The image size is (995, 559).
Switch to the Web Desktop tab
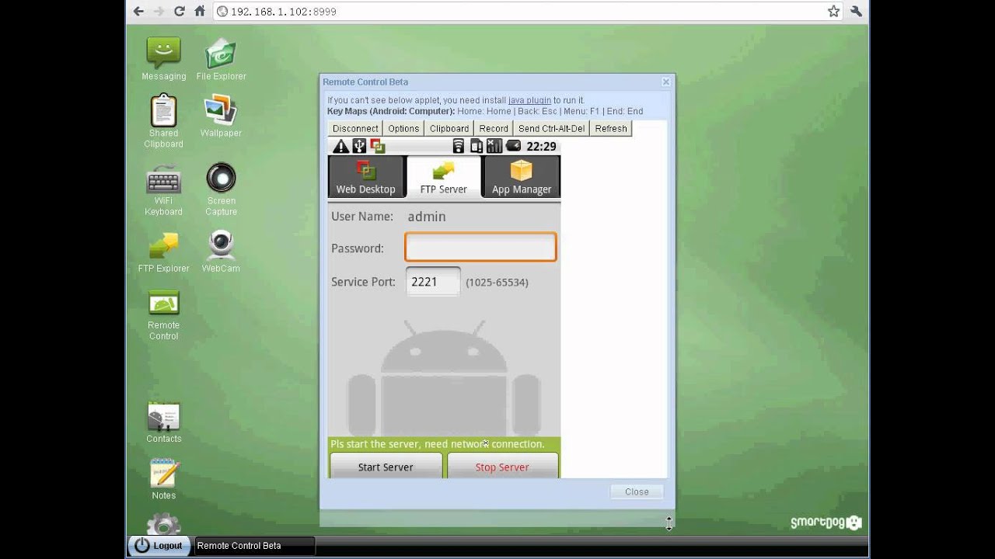(365, 177)
